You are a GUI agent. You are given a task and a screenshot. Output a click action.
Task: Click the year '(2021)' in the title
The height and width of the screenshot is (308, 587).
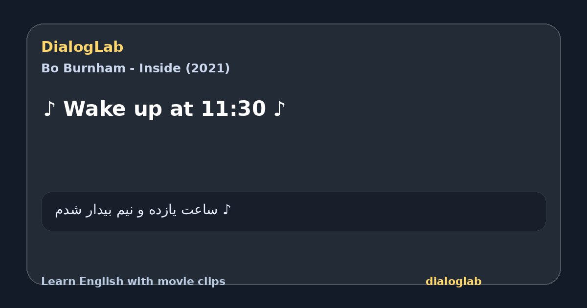[207, 68]
